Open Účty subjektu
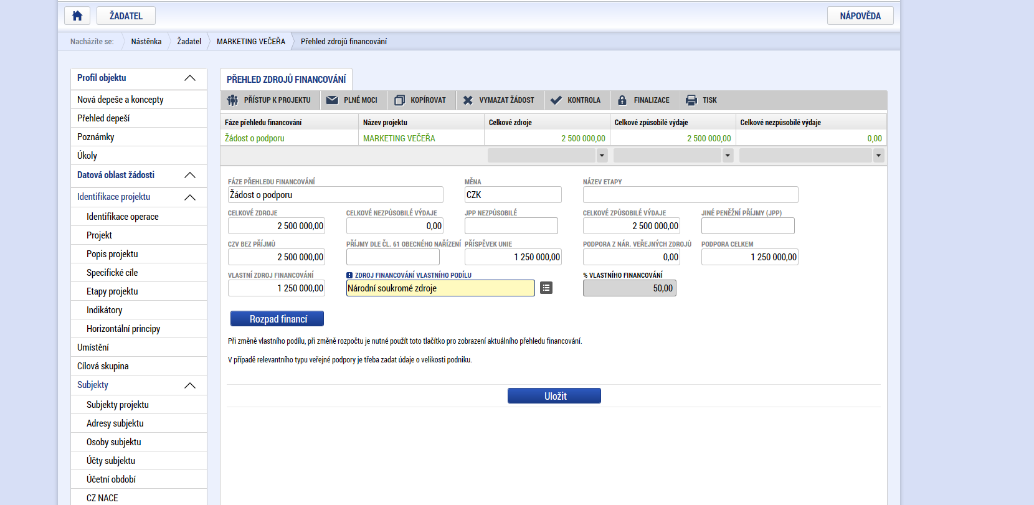This screenshot has width=1034, height=505. click(139, 461)
